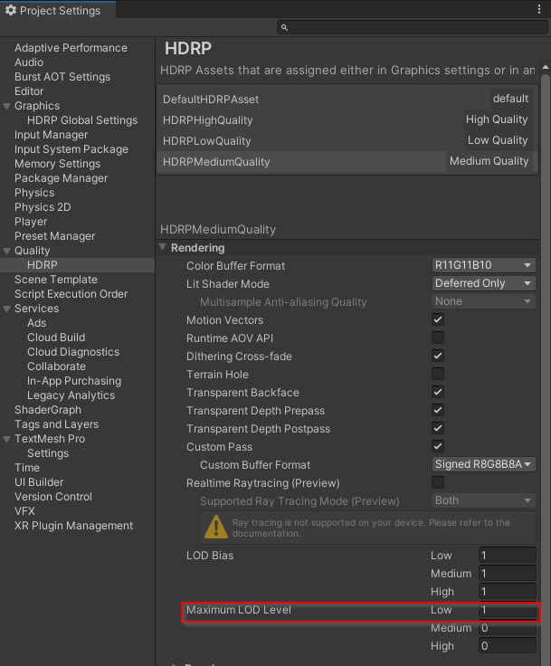The image size is (551, 666).
Task: Click the Project Settings gear icon
Action: point(11,11)
